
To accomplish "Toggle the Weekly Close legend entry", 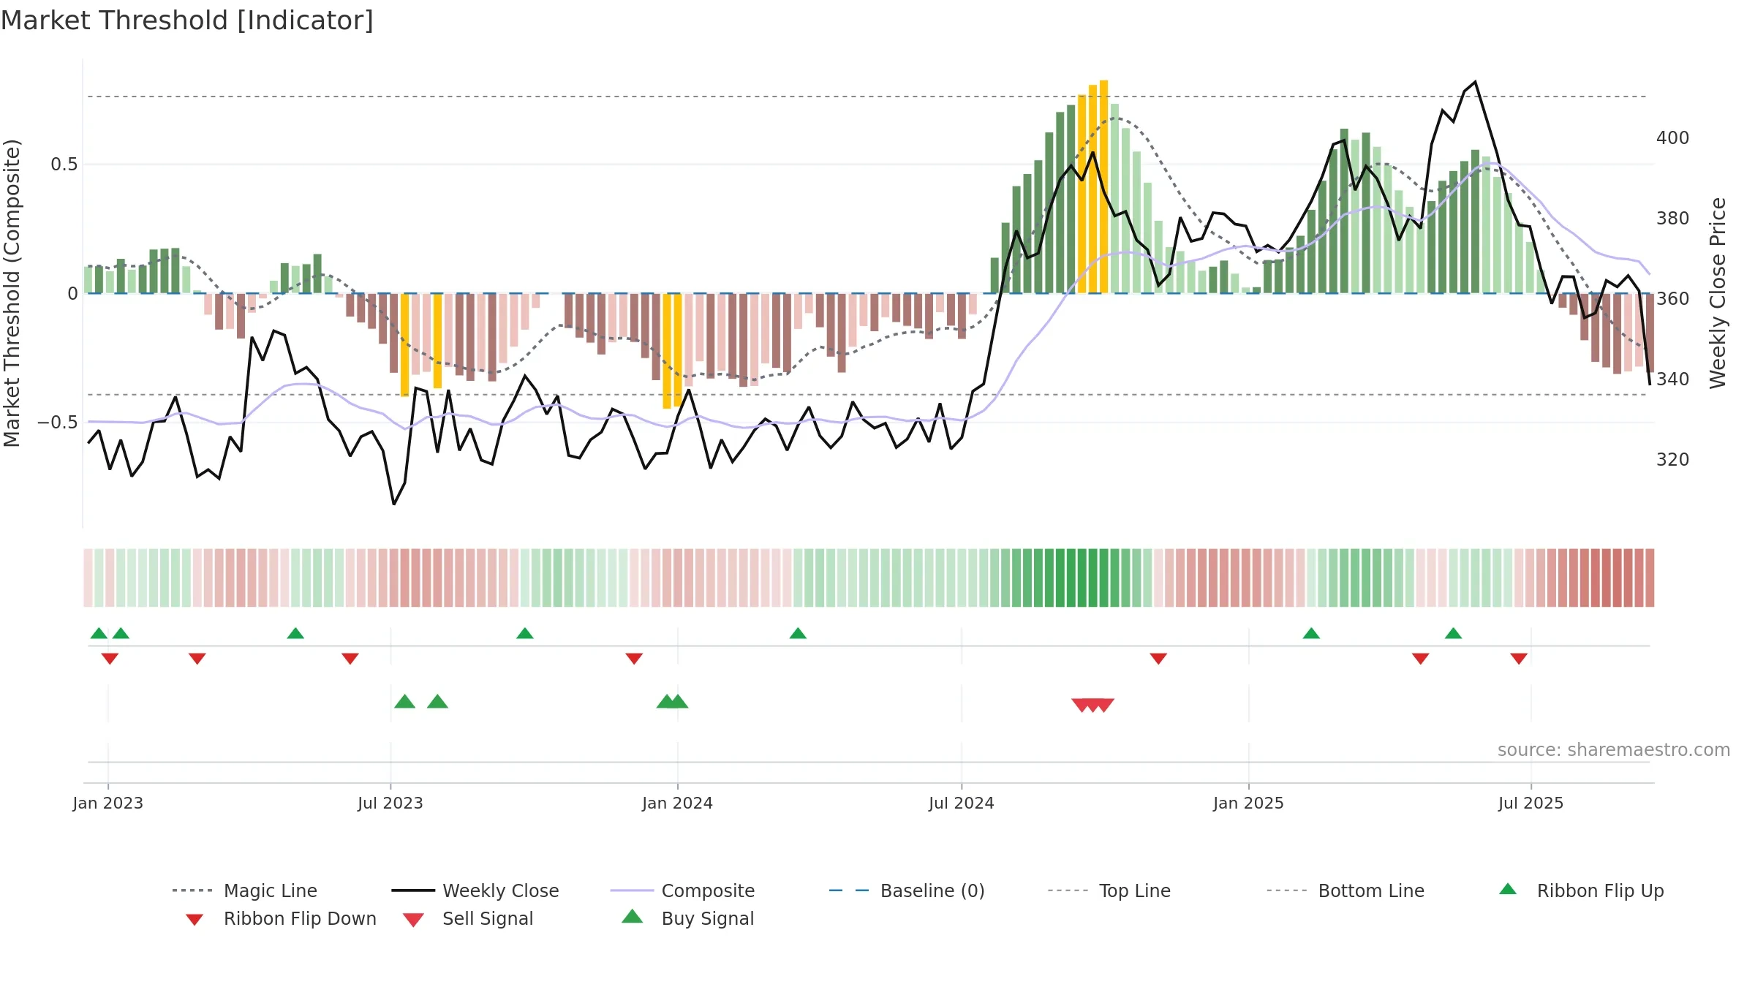I will coord(475,890).
